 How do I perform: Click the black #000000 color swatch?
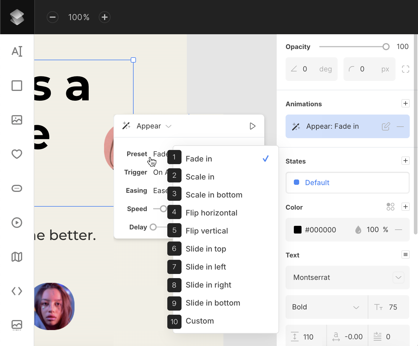coord(298,230)
